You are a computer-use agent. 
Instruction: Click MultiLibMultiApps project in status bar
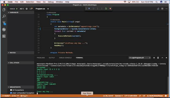(155, 96)
